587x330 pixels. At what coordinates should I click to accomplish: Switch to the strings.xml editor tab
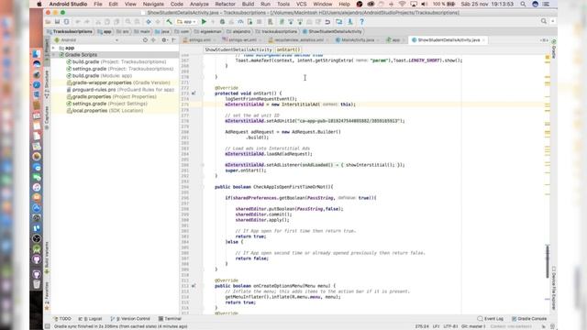click(200, 40)
